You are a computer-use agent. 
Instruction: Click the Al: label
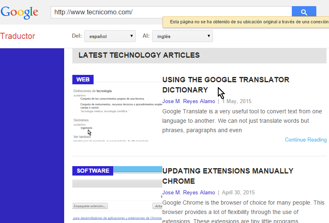pos(146,36)
